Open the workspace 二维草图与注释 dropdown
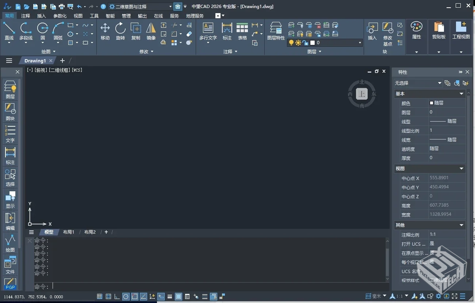This screenshot has width=475, height=303. [x=141, y=7]
